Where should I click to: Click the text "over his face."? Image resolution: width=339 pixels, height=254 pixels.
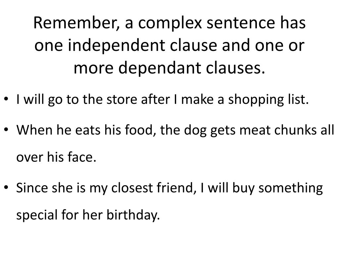pos(56,157)
